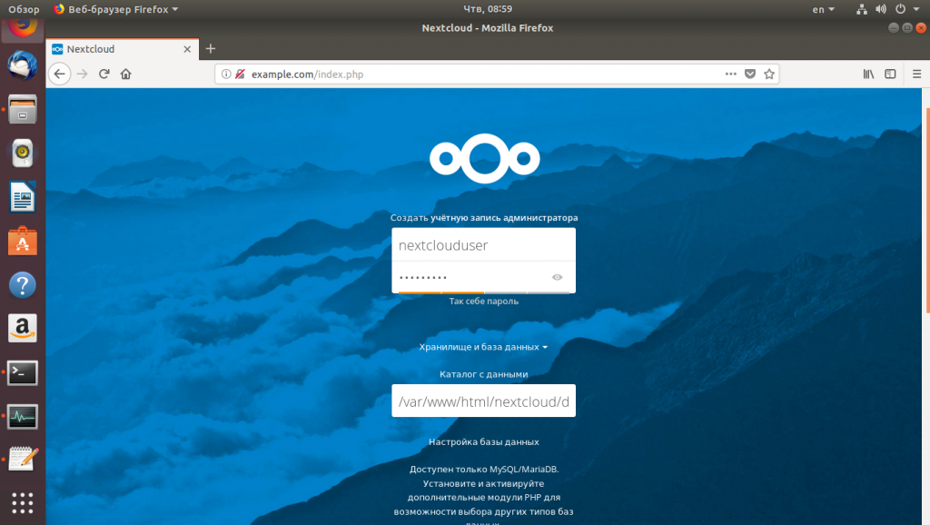Reload the current page
930x525 pixels.
[104, 74]
